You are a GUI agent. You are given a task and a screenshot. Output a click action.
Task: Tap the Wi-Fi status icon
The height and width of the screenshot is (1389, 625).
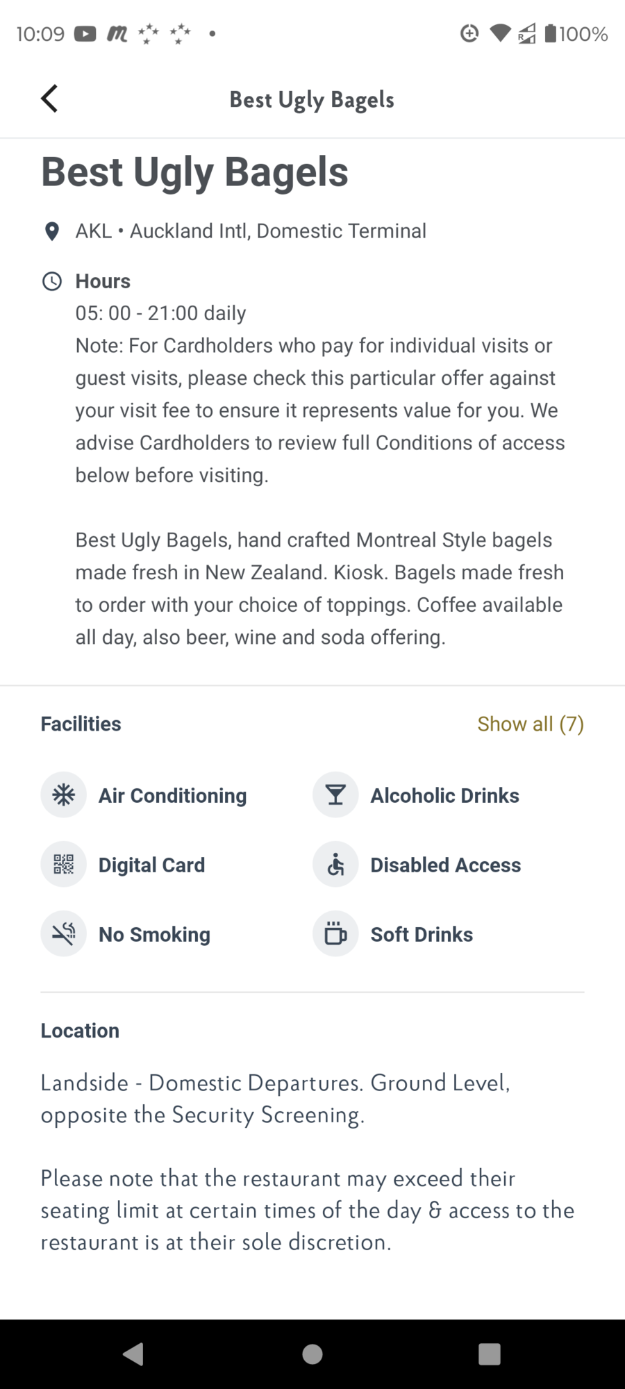point(500,33)
